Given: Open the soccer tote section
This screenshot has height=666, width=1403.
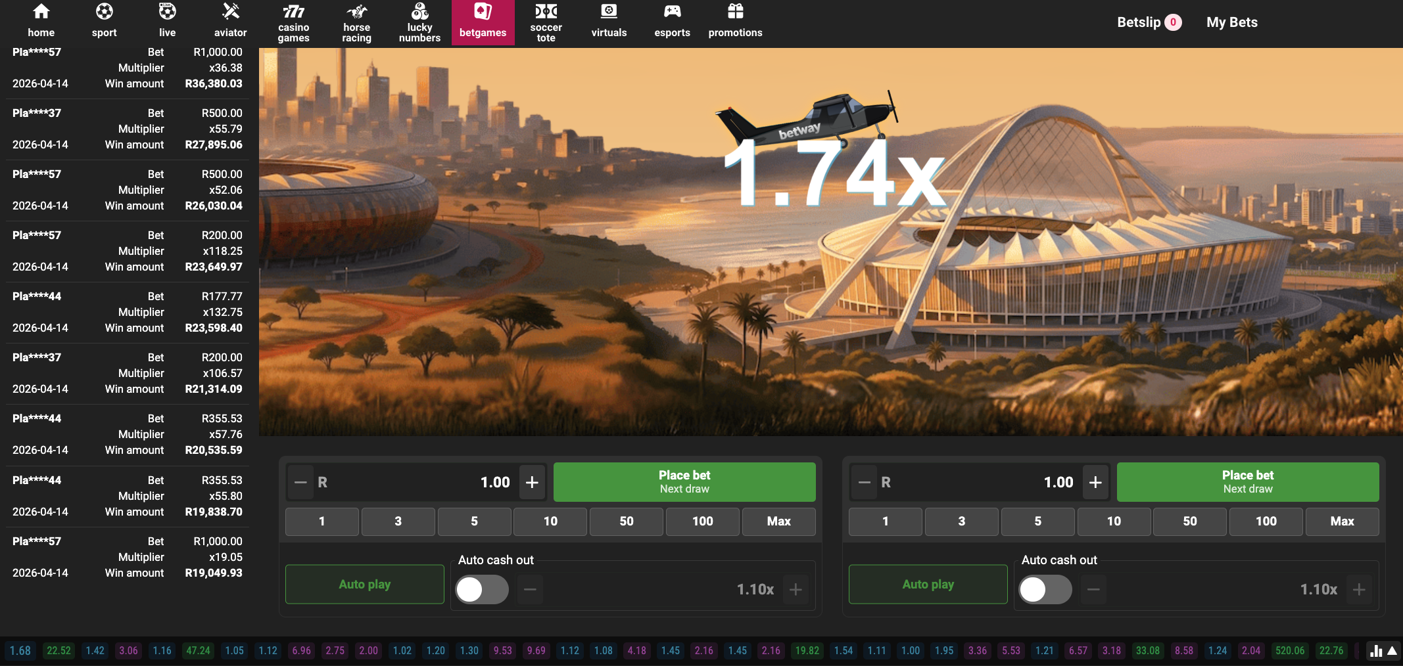Looking at the screenshot, I should (546, 23).
